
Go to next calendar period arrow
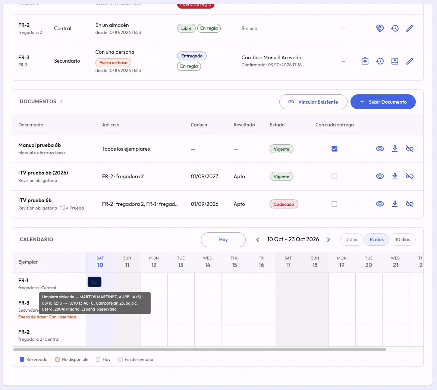[x=328, y=240]
